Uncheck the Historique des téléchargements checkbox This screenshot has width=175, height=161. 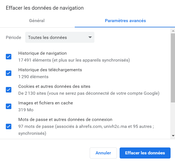click(x=9, y=73)
